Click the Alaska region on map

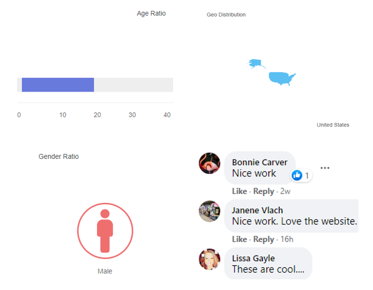[x=255, y=63]
